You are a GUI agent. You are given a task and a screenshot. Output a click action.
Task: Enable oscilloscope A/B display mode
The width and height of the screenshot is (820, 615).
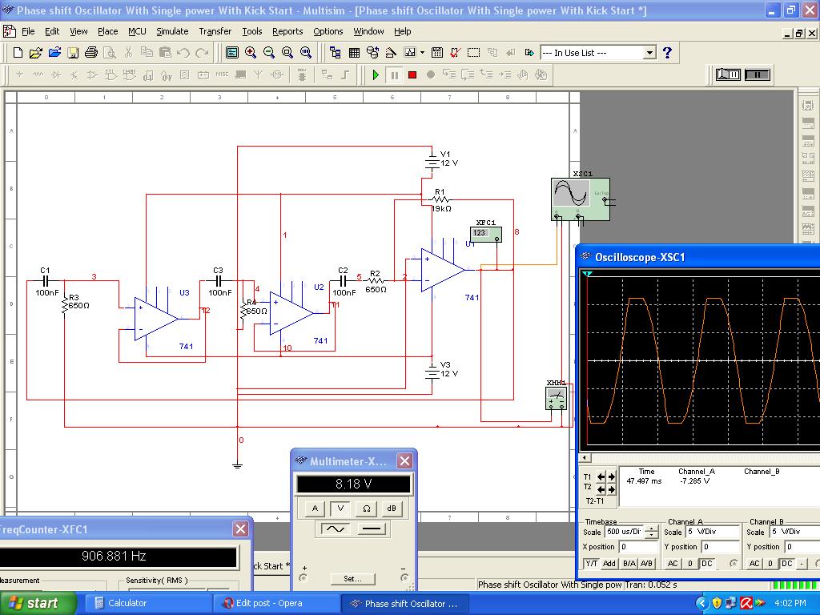point(647,564)
